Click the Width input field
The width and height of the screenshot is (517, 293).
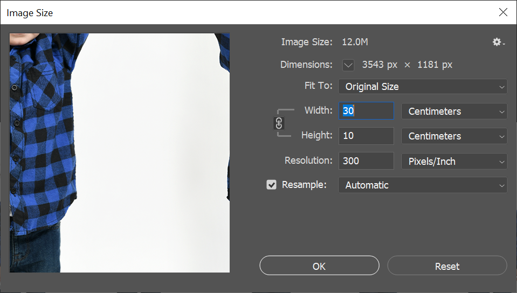click(367, 111)
